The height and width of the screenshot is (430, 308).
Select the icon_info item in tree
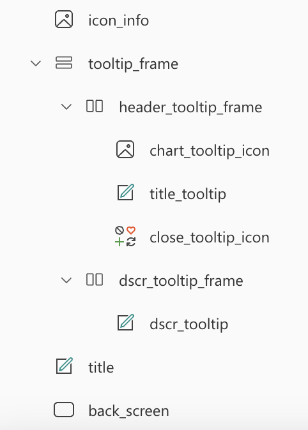pos(118,20)
